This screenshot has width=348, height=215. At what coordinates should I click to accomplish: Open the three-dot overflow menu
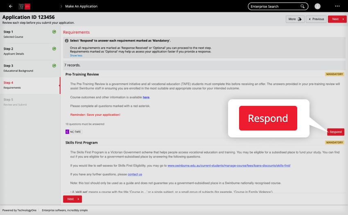[337, 6]
